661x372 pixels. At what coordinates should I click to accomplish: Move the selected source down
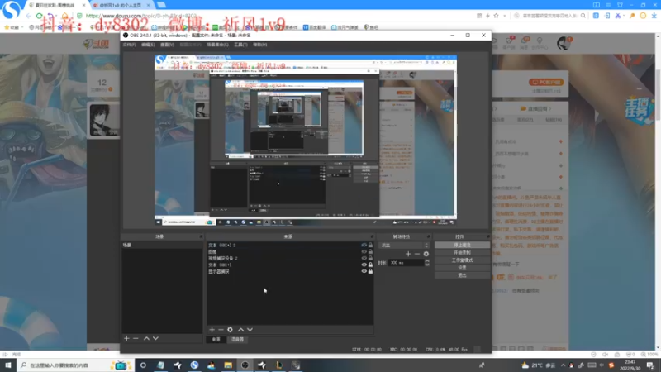[250, 329]
